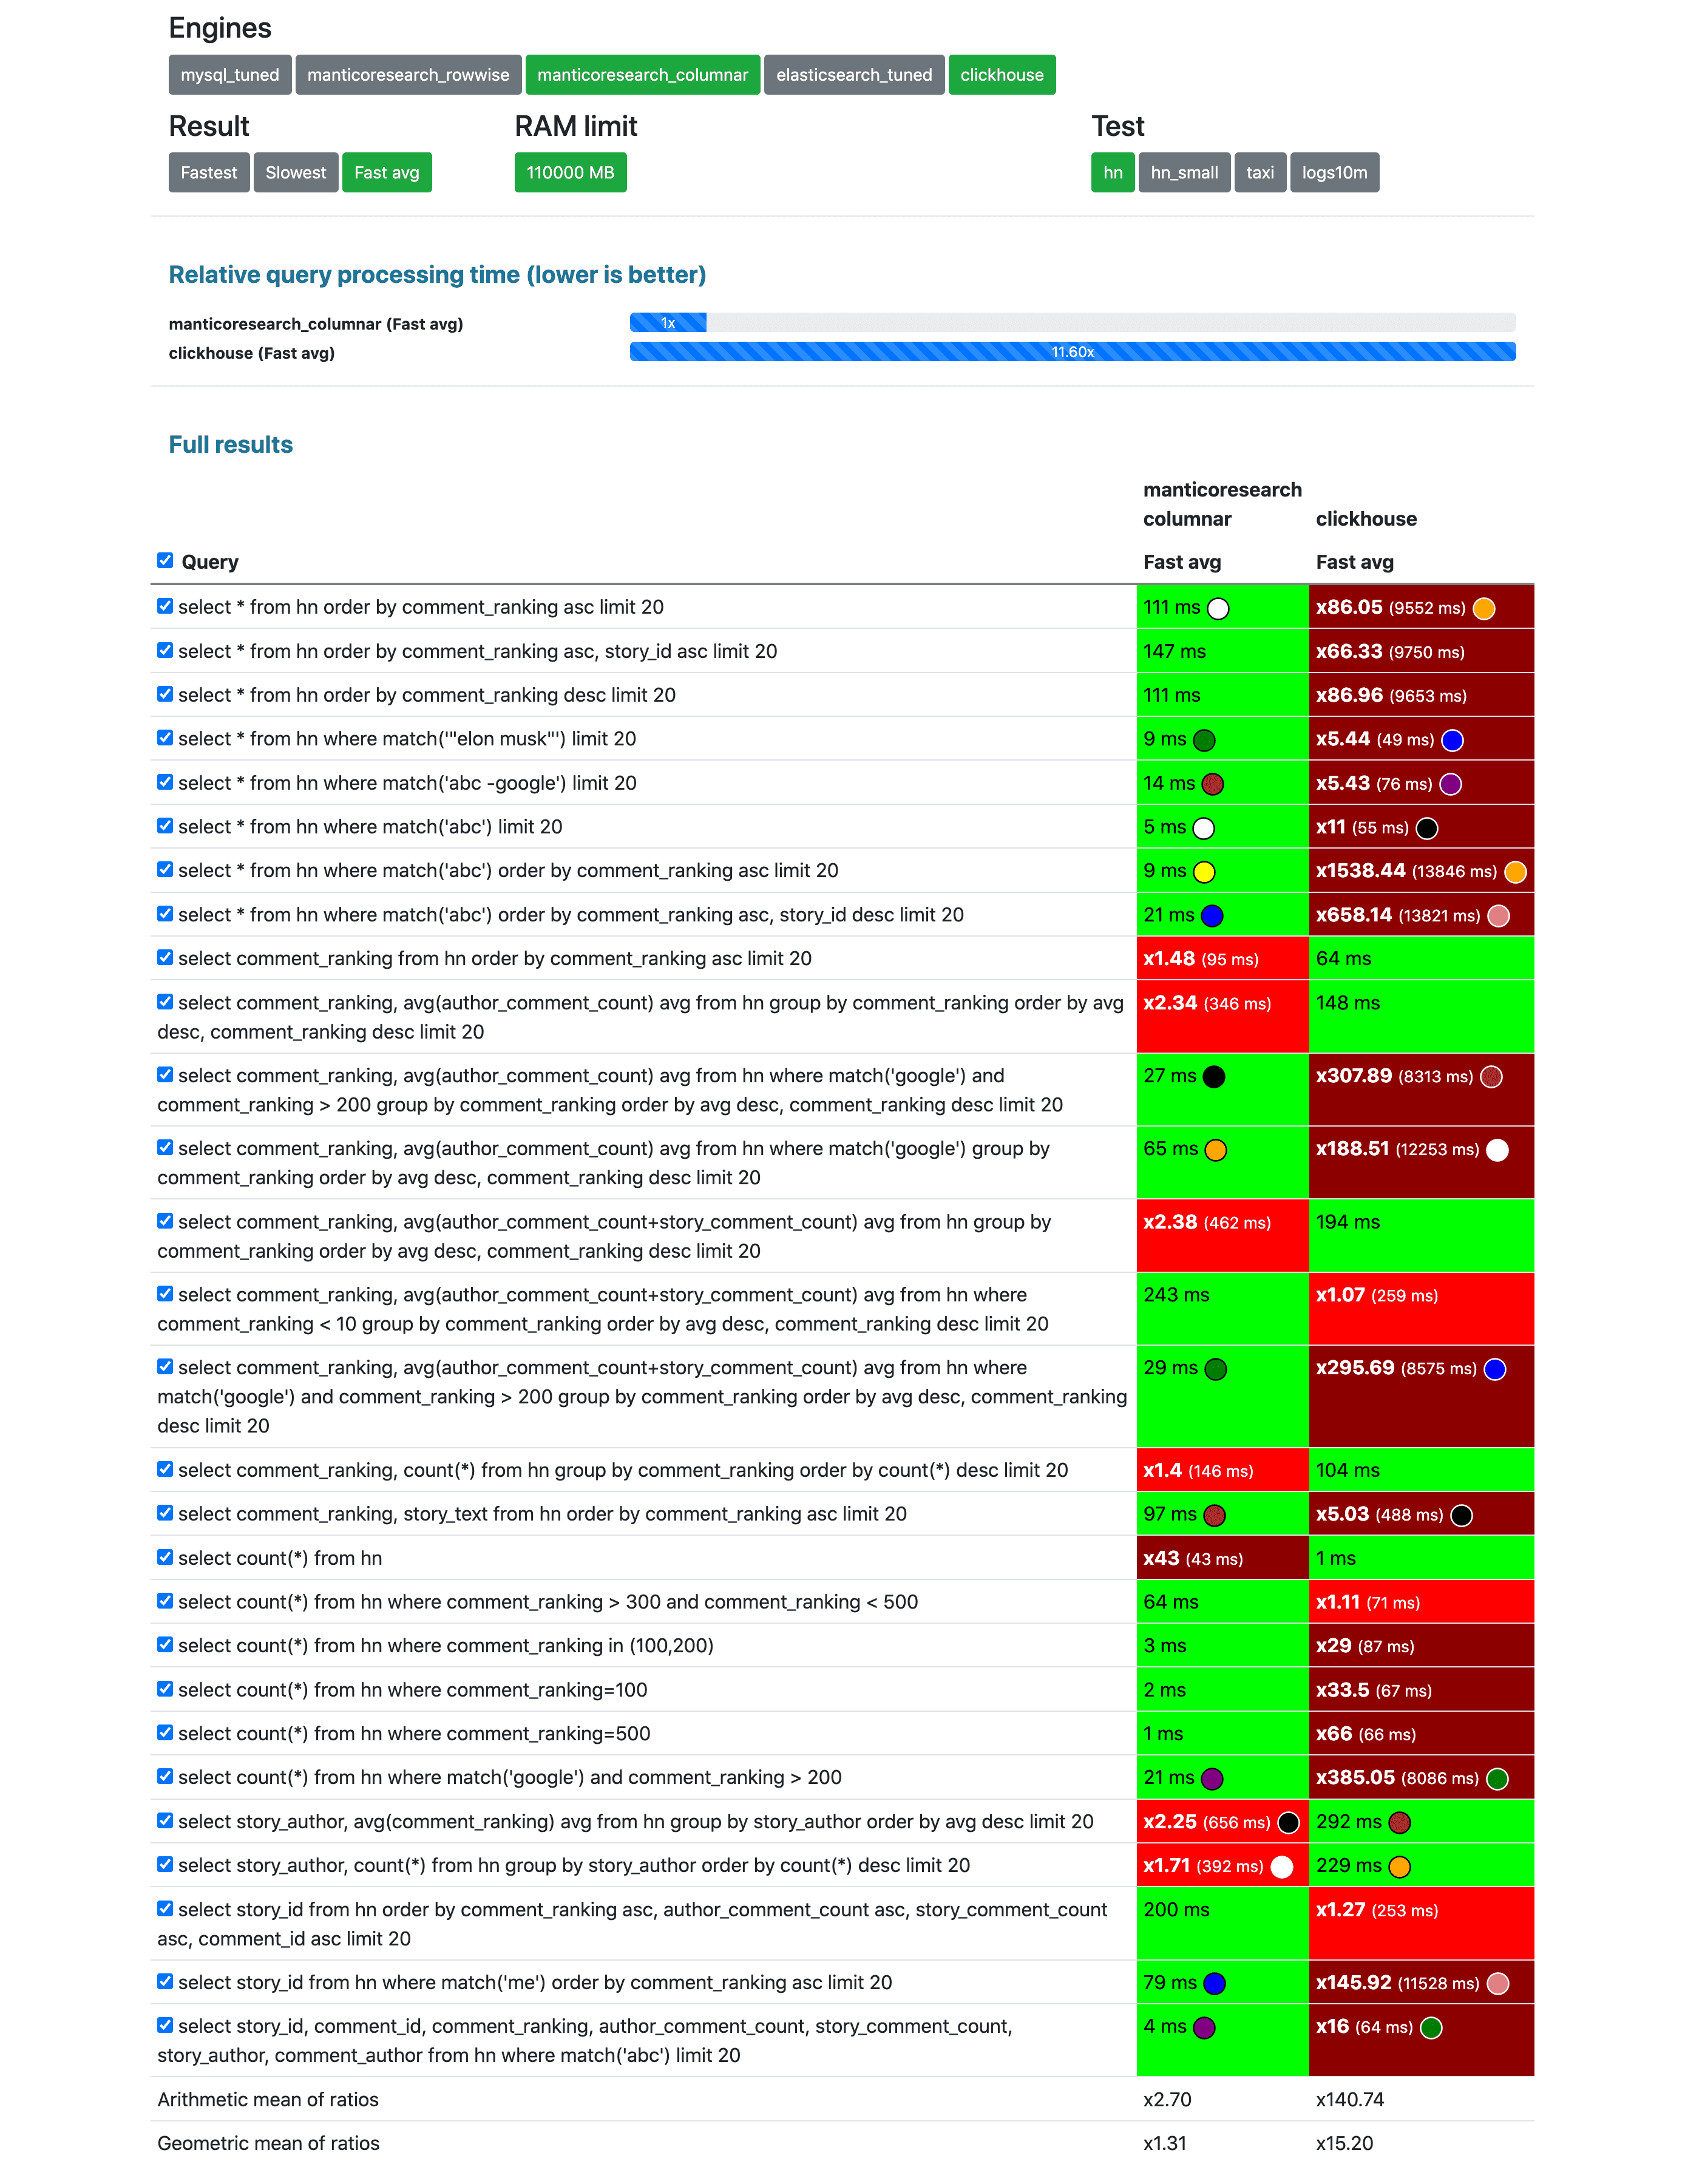The image size is (1685, 2184).
Task: Select the elasticsearch_tuned engine
Action: coord(854,75)
